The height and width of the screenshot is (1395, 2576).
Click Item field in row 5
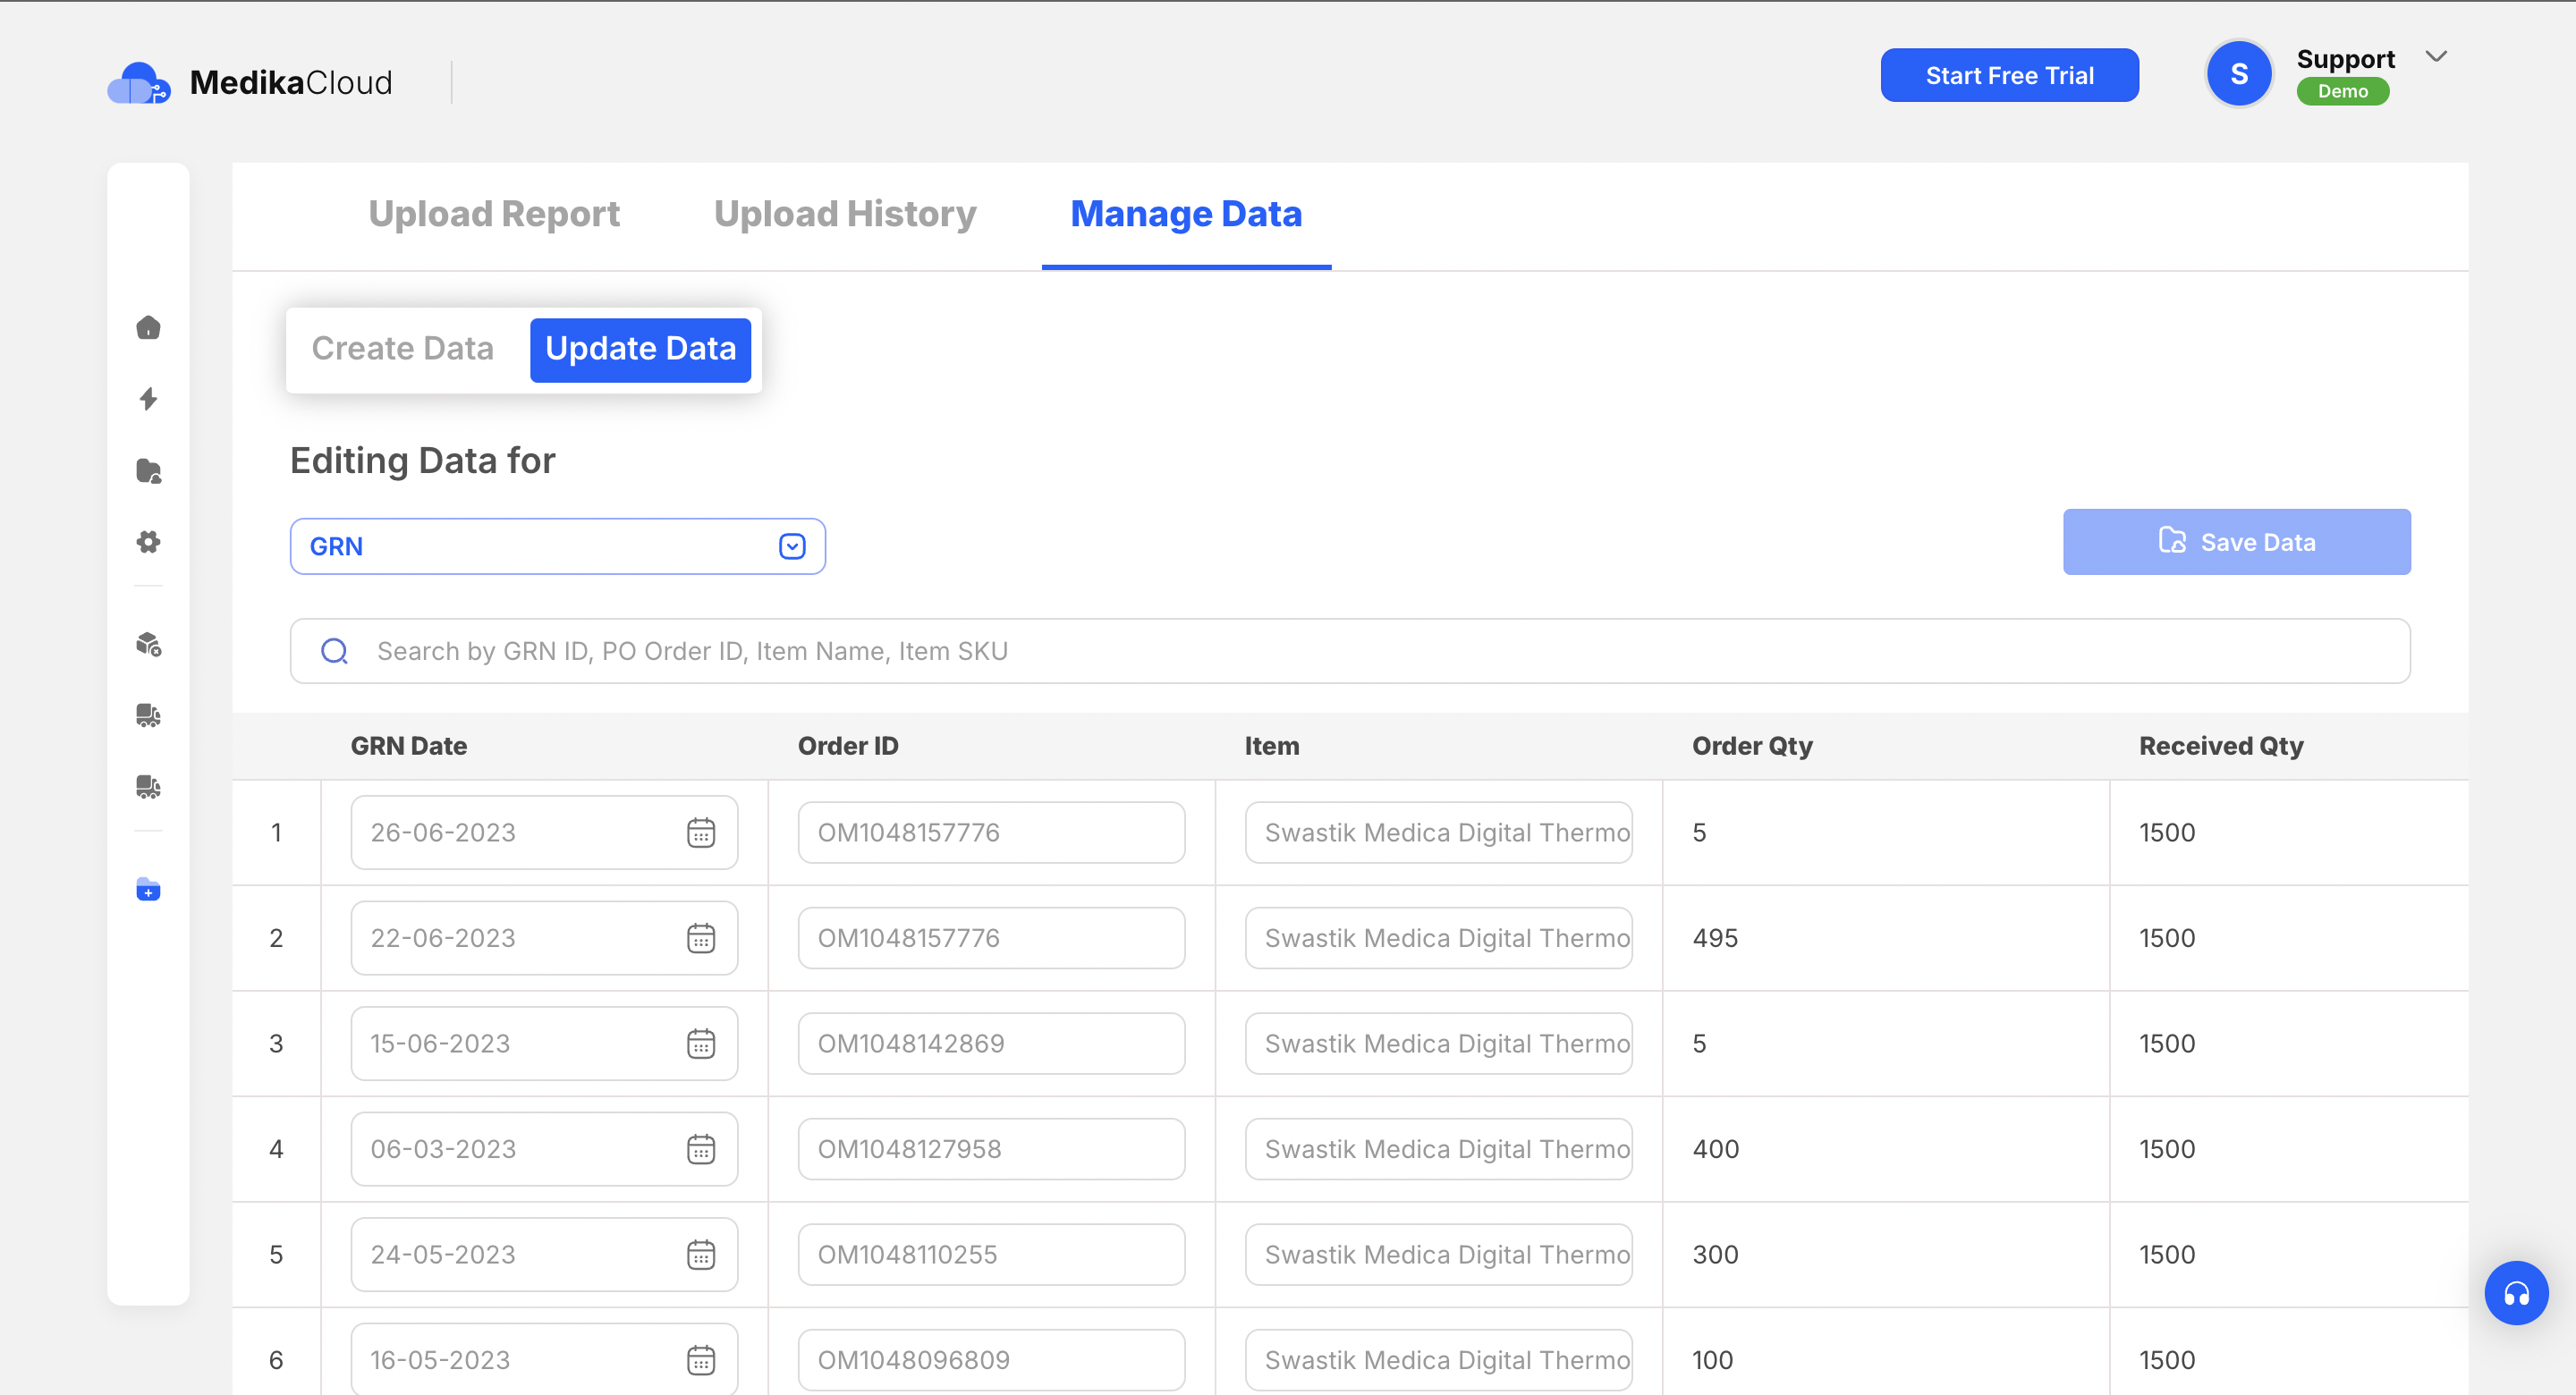(1438, 1254)
